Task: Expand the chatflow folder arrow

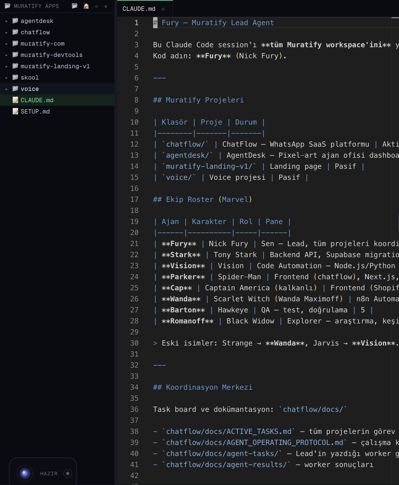Action: [x=6, y=32]
